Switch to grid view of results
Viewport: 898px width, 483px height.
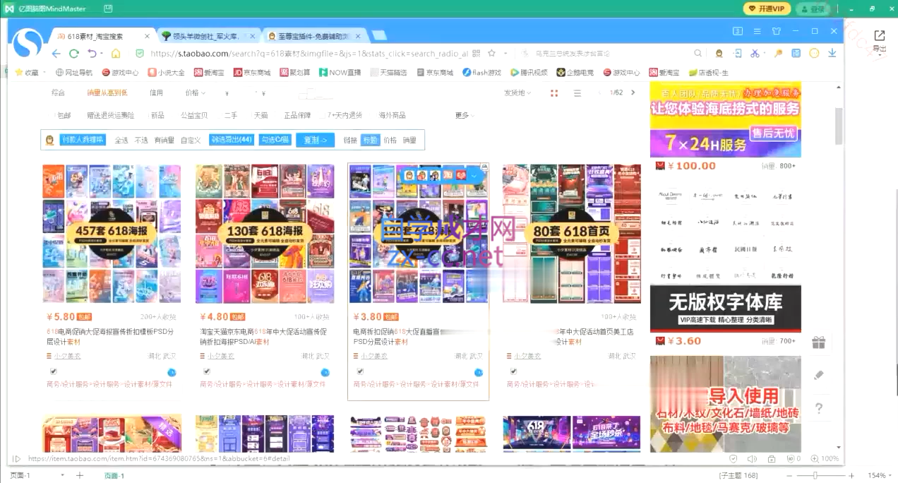pyautogui.click(x=554, y=93)
